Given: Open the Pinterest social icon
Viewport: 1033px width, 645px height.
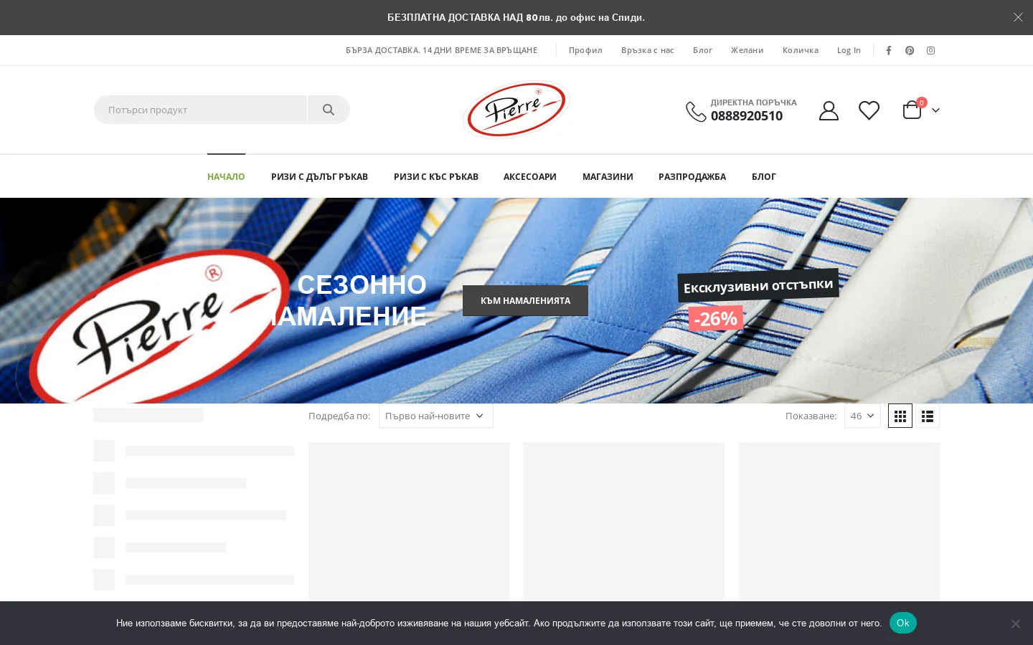Looking at the screenshot, I should 910,50.
